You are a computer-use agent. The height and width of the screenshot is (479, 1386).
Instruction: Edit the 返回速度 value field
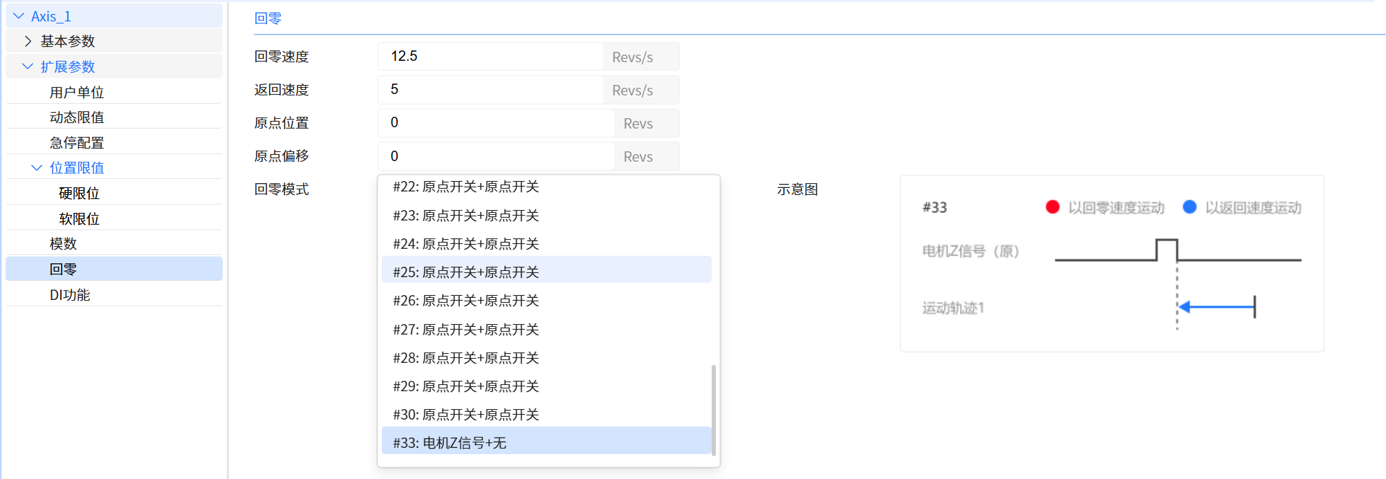pyautogui.click(x=490, y=89)
